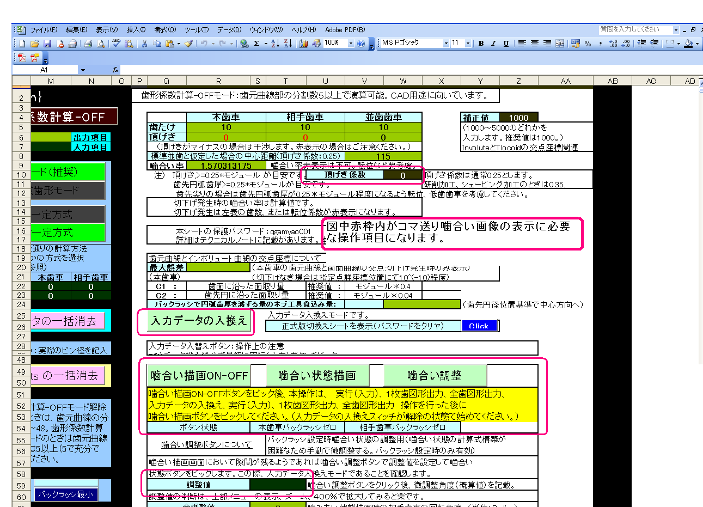This screenshot has height=507, width=703.
Task: Open the Name Box dropdown arrow
Action: [x=83, y=70]
